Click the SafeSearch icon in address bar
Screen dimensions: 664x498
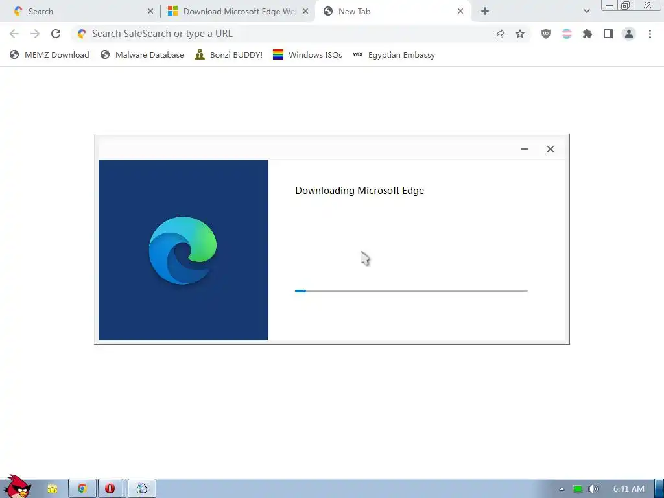82,34
